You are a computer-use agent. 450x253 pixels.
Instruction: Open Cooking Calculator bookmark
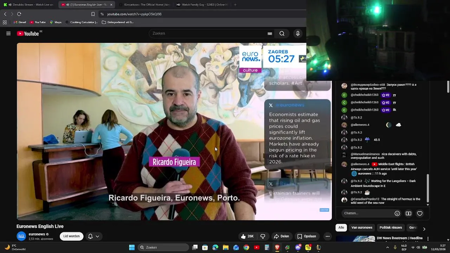pyautogui.click(x=82, y=22)
